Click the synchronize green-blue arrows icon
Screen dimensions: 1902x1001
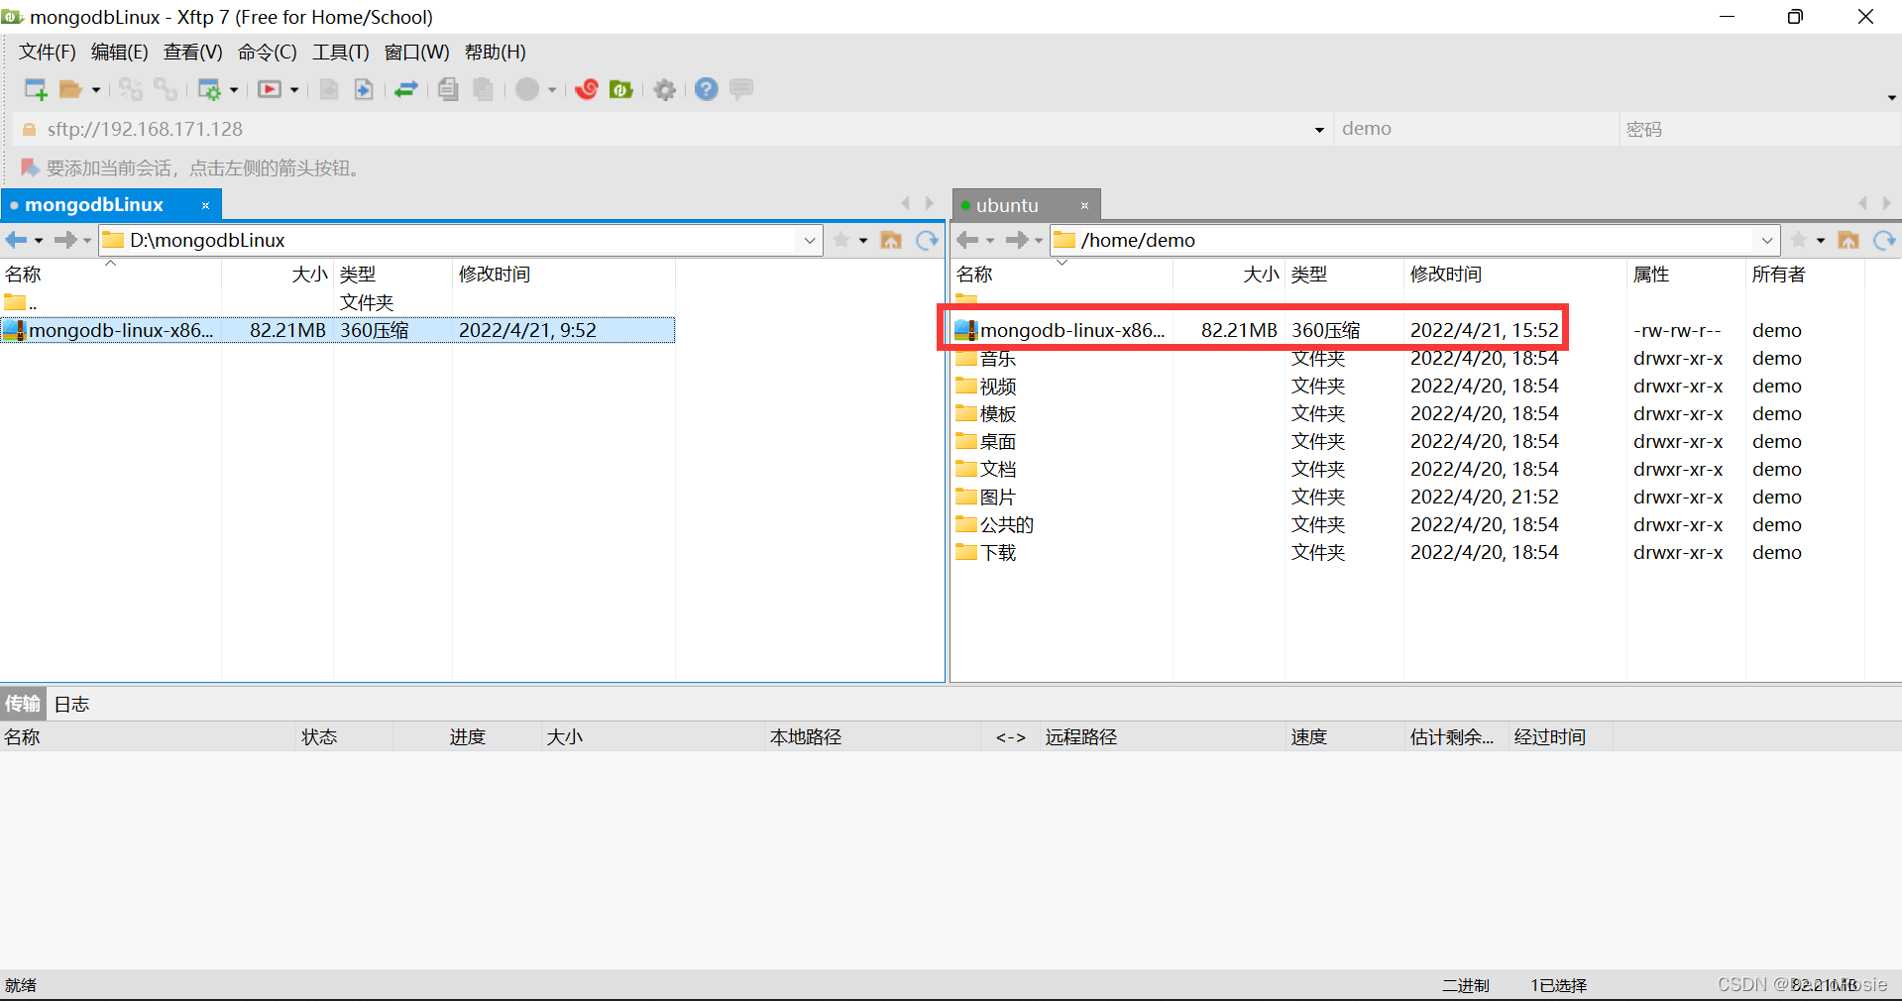tap(405, 89)
